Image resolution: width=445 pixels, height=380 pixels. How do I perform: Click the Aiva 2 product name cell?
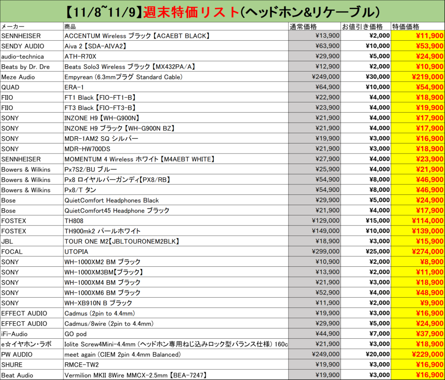click(x=96, y=46)
